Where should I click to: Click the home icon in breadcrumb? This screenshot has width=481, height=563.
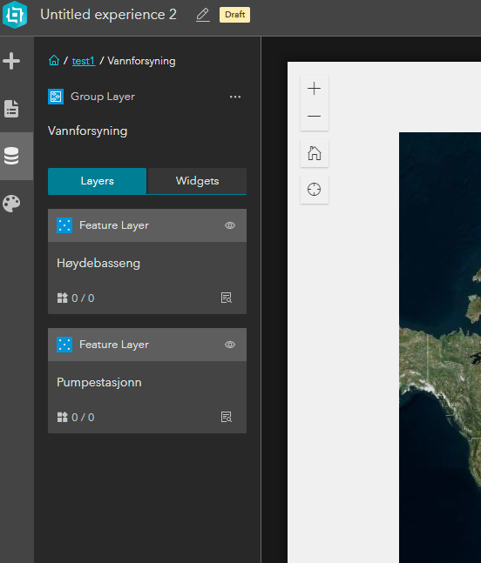tap(54, 60)
